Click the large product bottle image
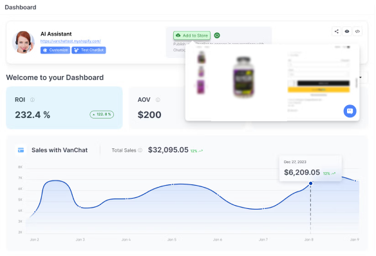The image size is (376, 256). pyautogui.click(x=243, y=77)
